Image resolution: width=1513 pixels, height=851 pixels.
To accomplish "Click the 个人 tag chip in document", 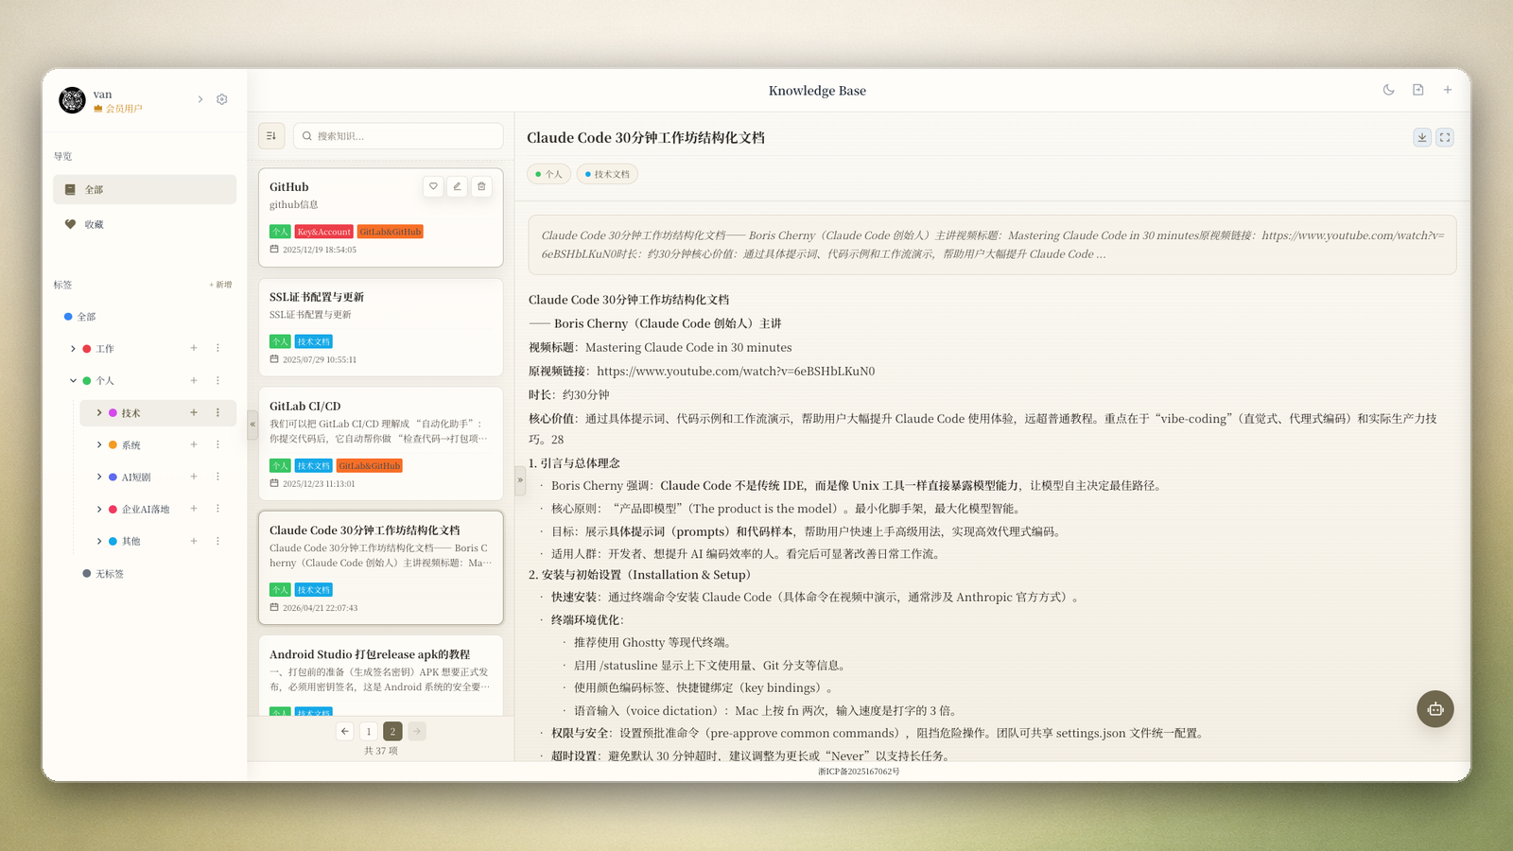I will [x=548, y=174].
